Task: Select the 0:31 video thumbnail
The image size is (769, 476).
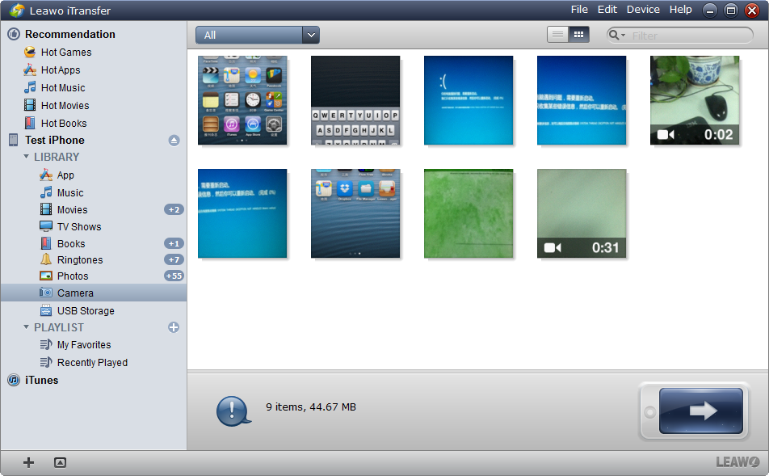Action: coord(582,213)
